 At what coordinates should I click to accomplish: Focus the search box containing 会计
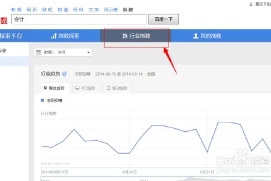pos(79,19)
